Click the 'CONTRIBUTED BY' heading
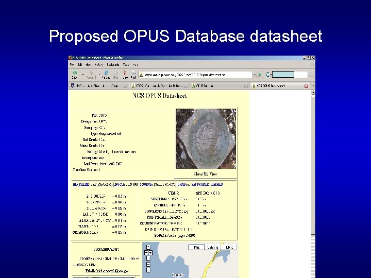371x278 pixels. coord(107,249)
